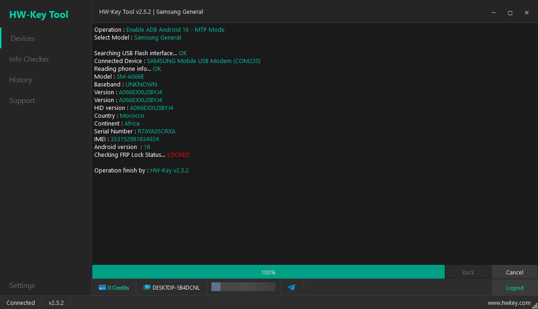This screenshot has height=309, width=538.
Task: Minimize the HW-Key Tool window
Action: click(494, 13)
